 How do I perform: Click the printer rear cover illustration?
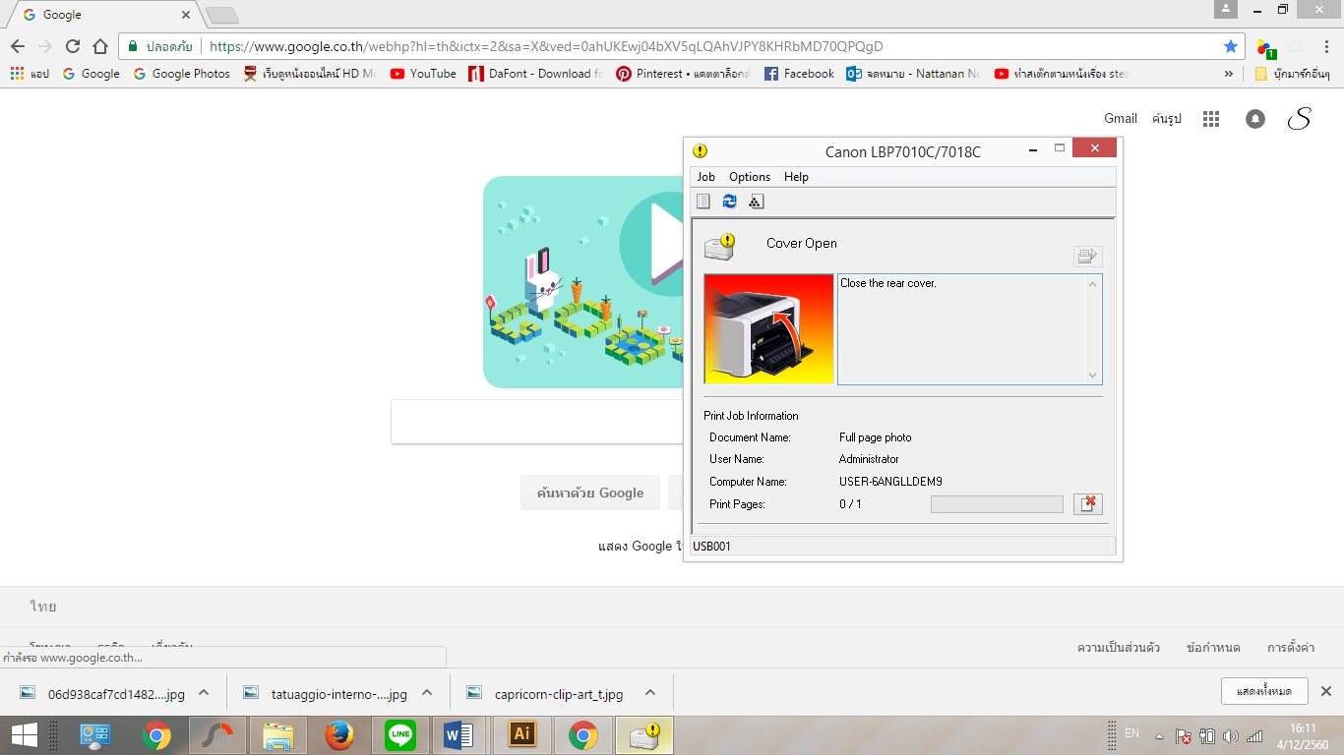(x=768, y=328)
